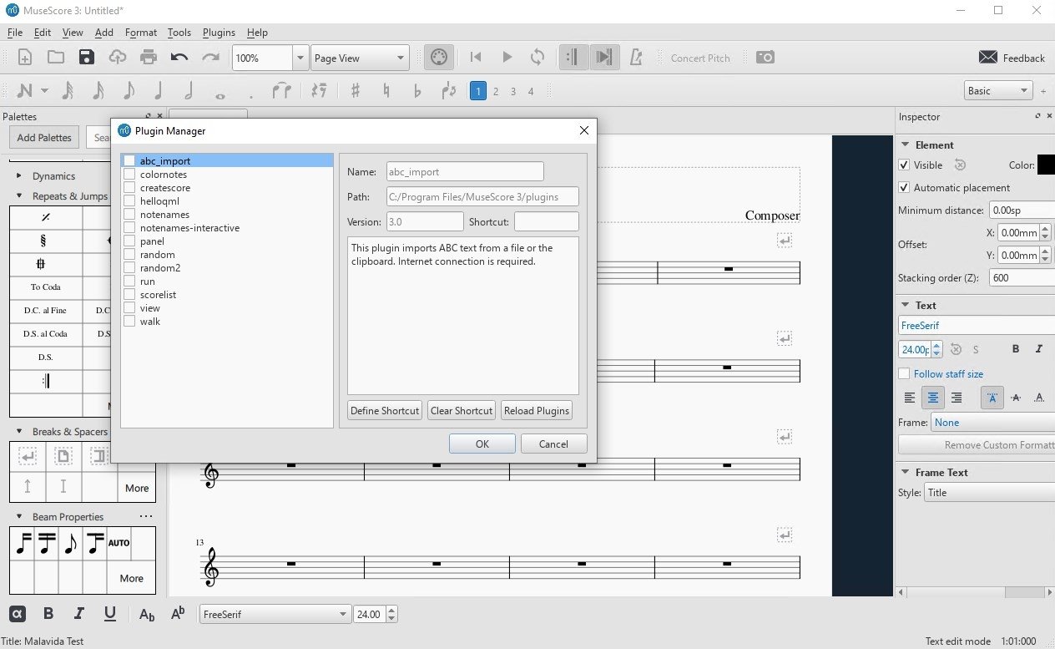This screenshot has width=1055, height=649.
Task: Click the Define Shortcut button
Action: pos(385,411)
